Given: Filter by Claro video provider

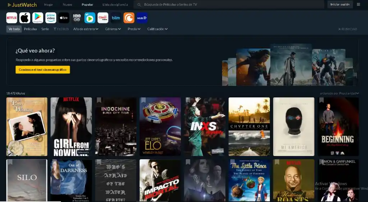Looking at the screenshot, I should (103, 18).
